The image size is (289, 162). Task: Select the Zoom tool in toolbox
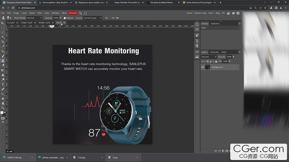(x=3, y=108)
